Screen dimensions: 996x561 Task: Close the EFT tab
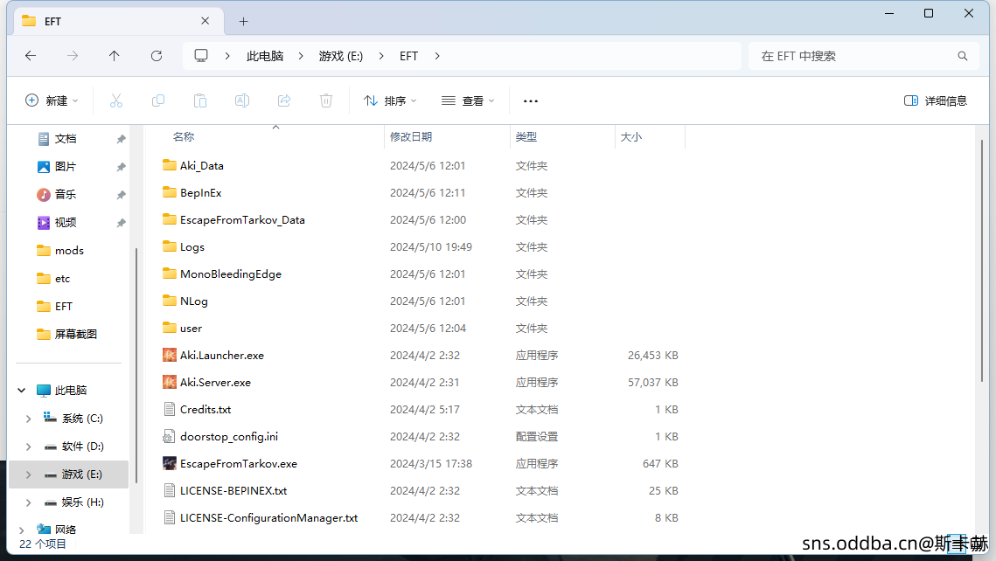point(205,21)
